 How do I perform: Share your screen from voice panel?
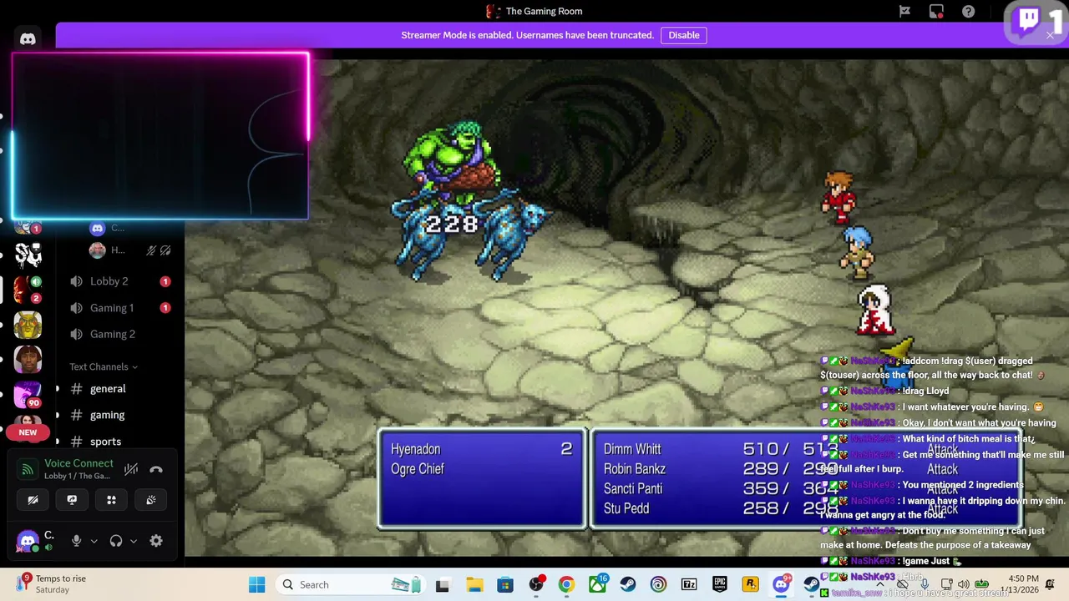tap(72, 500)
